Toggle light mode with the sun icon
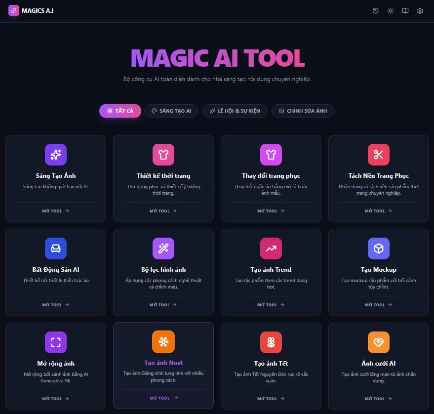The height and width of the screenshot is (414, 434). tap(390, 10)
